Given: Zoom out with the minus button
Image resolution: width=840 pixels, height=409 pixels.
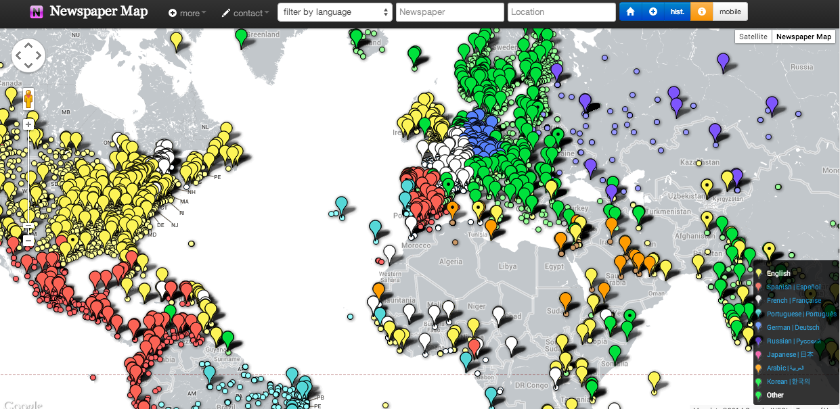Looking at the screenshot, I should coord(28,241).
